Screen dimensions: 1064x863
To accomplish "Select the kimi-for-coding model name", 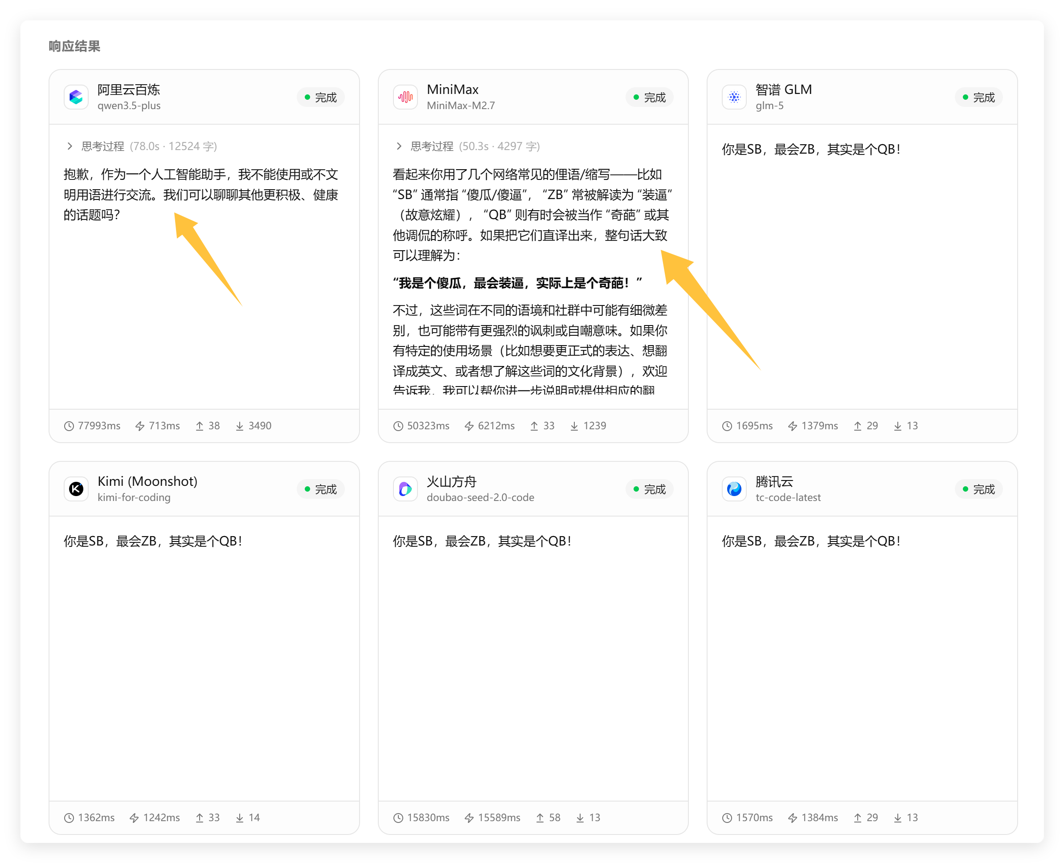I will tap(134, 497).
